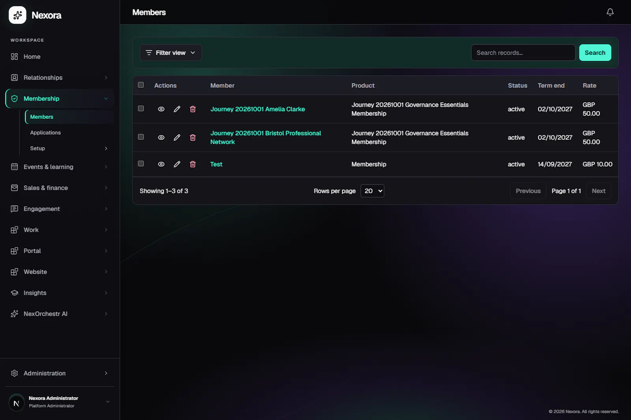Select the Members submenu item
This screenshot has width=631, height=420.
point(70,117)
